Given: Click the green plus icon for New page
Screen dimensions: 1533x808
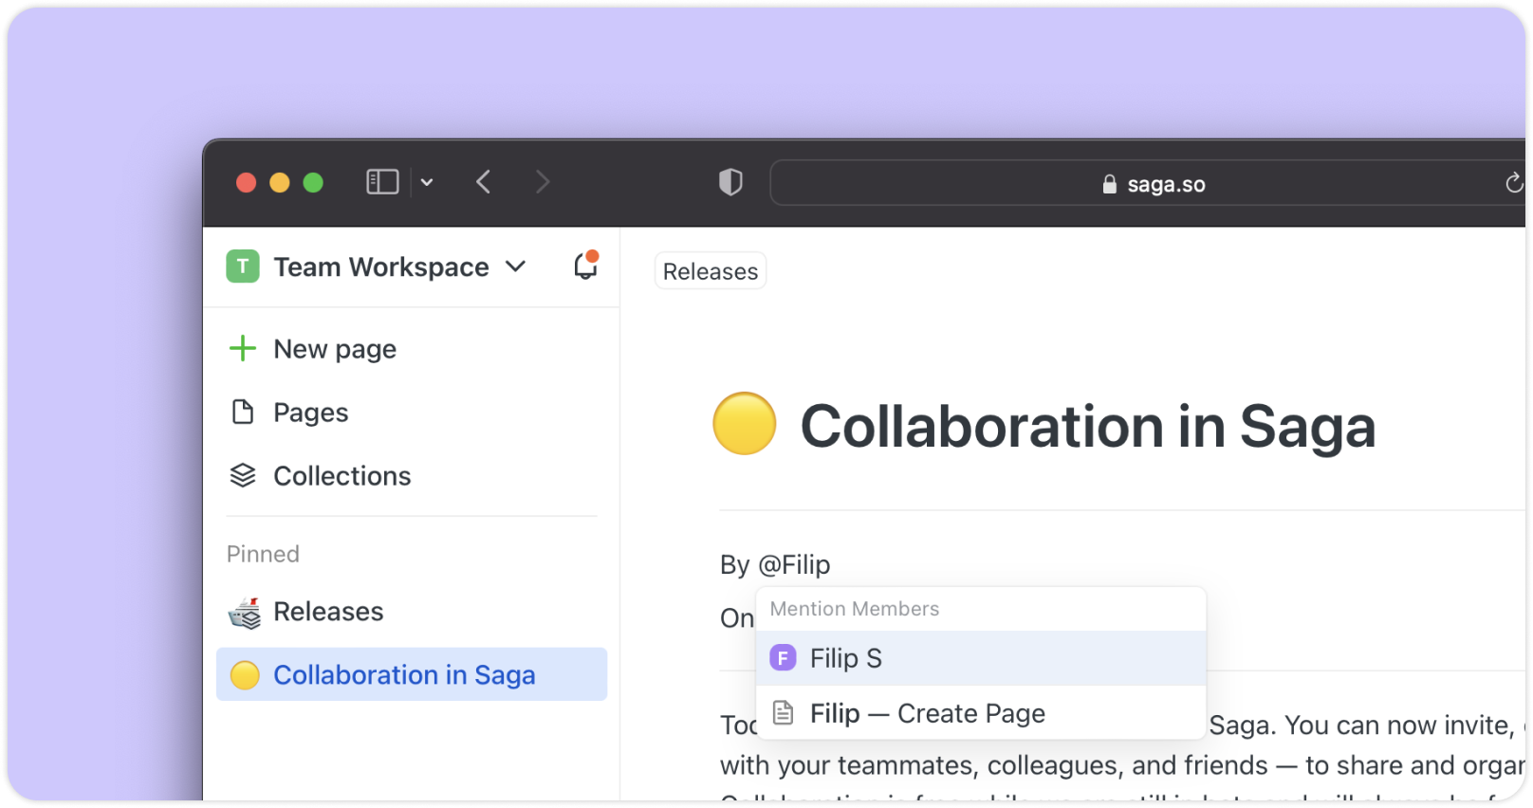Looking at the screenshot, I should click(x=243, y=349).
